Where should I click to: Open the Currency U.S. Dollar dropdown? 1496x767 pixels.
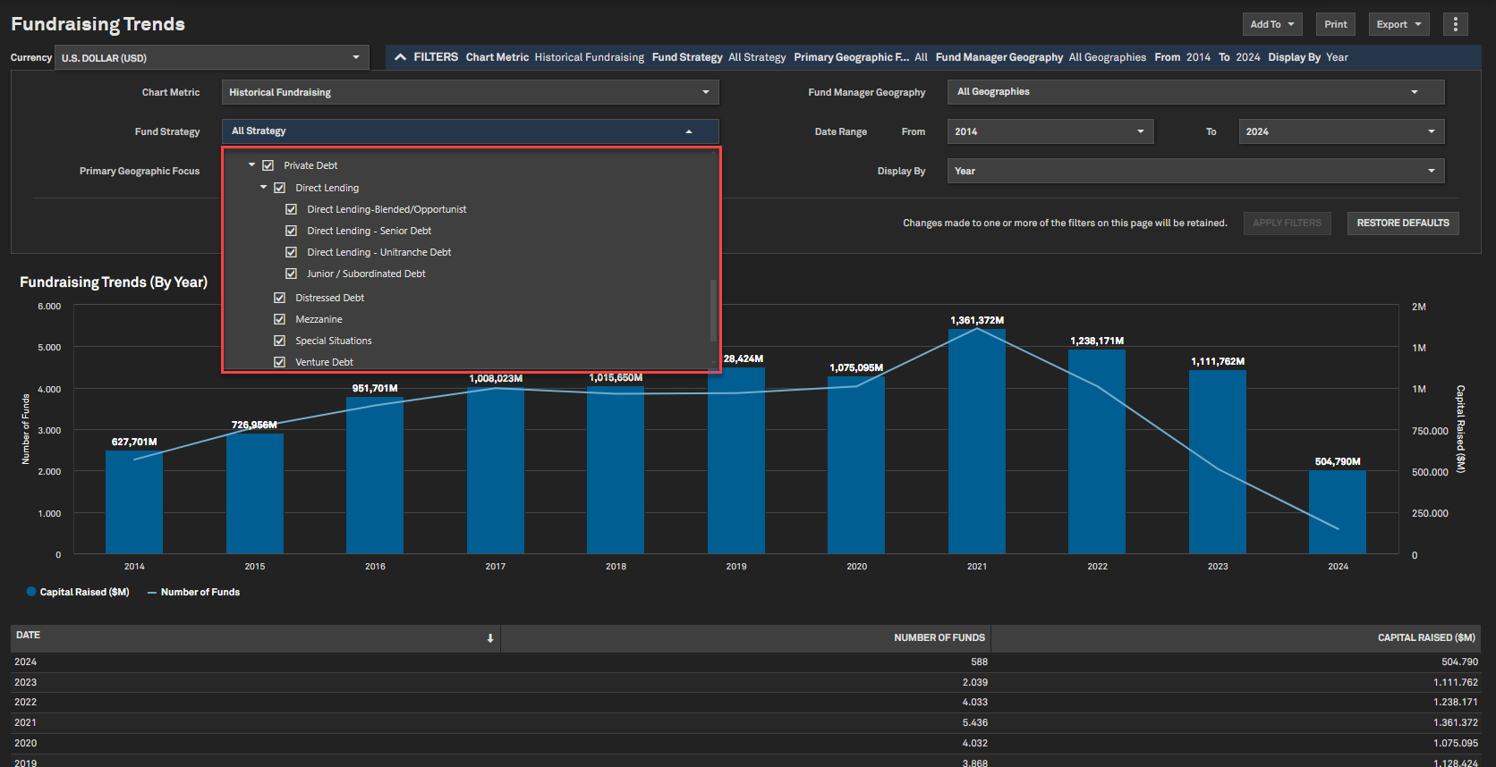[x=211, y=58]
